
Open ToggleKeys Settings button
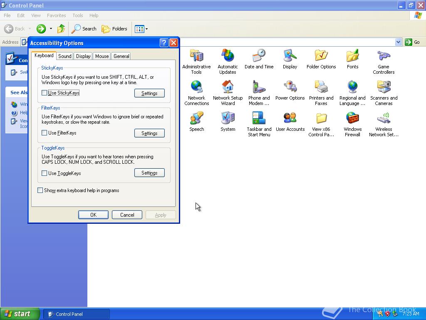(x=149, y=173)
